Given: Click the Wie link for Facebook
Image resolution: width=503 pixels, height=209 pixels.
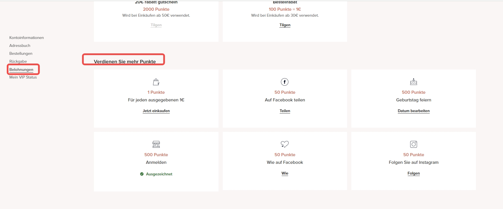Looking at the screenshot, I should (x=285, y=173).
